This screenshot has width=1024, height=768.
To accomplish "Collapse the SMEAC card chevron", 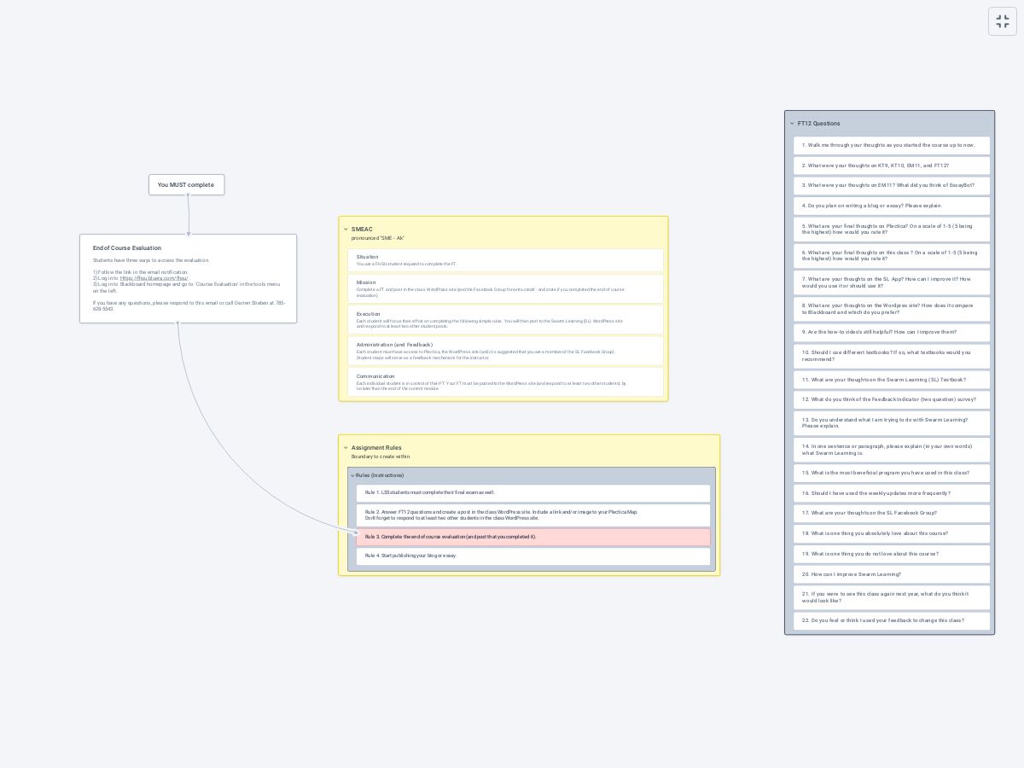I will (x=346, y=230).
